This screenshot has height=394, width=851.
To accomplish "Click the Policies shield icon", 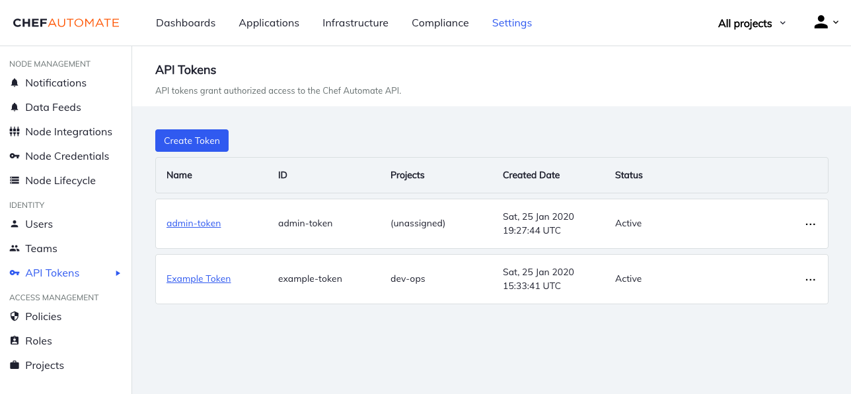I will 15,317.
